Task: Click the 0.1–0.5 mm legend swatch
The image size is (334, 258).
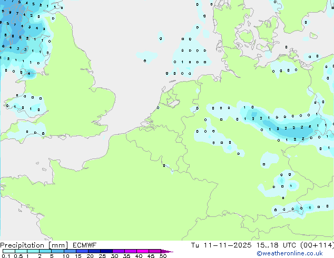Action: pos(9,251)
